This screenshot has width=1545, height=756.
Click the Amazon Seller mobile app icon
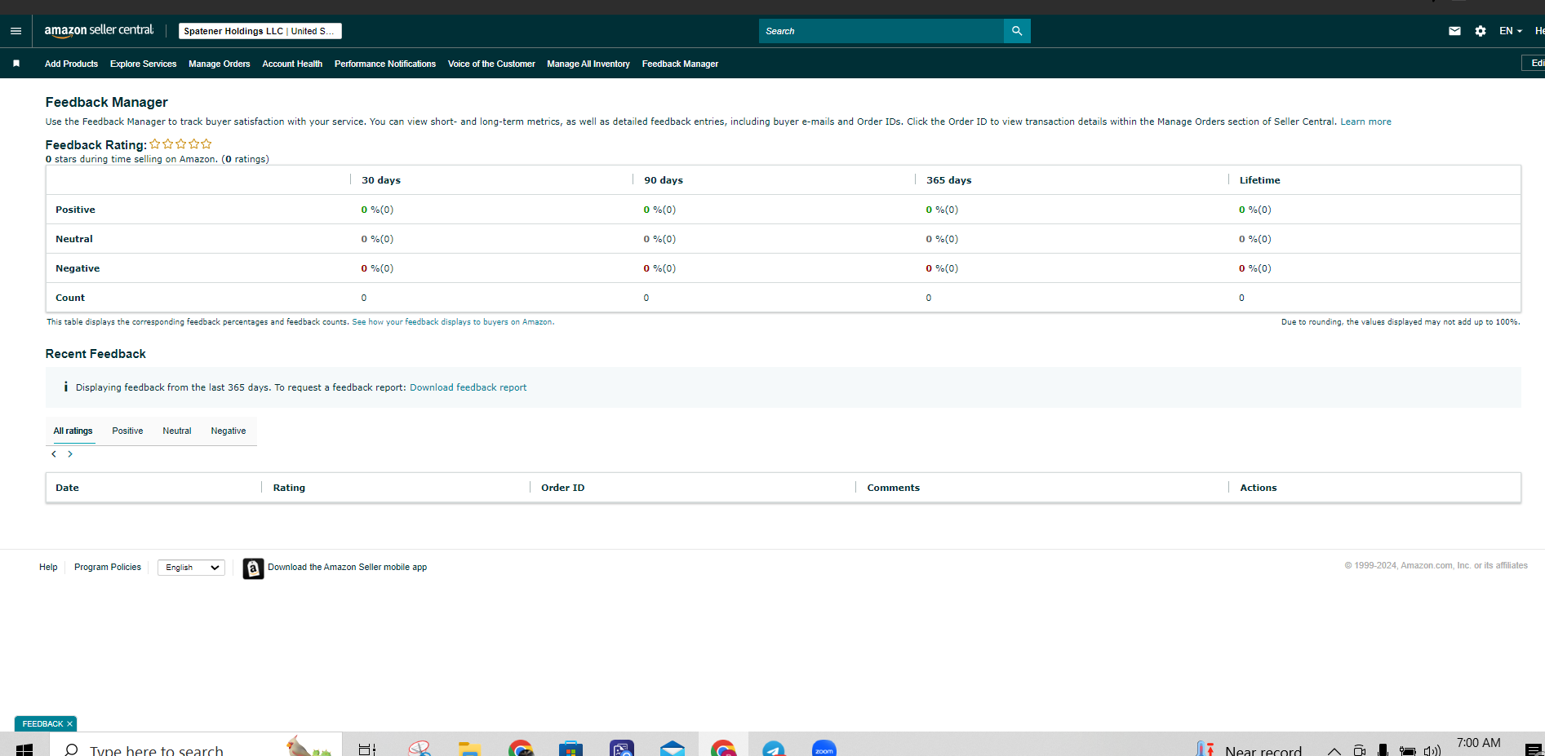click(253, 568)
